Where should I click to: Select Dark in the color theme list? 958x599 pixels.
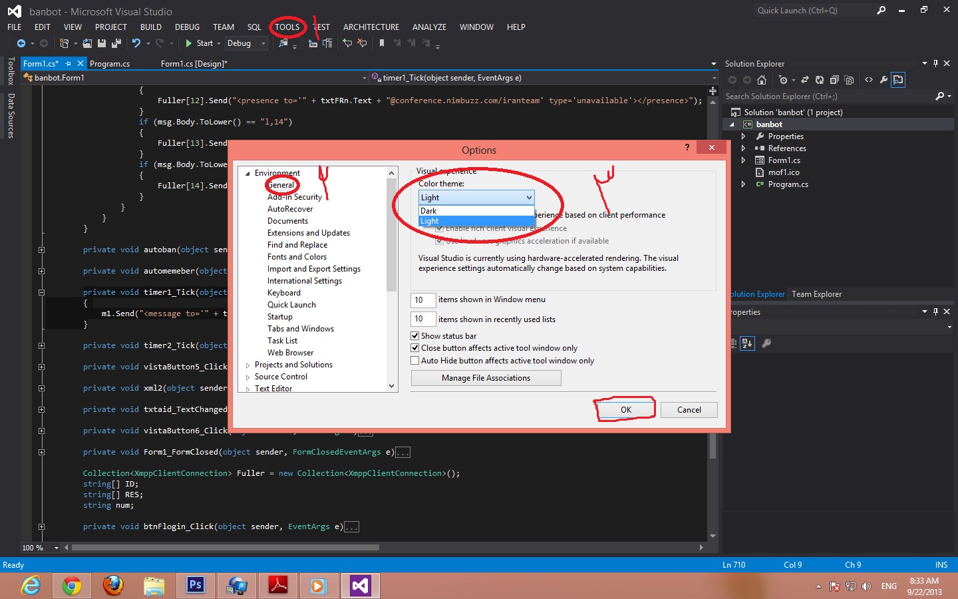point(476,211)
